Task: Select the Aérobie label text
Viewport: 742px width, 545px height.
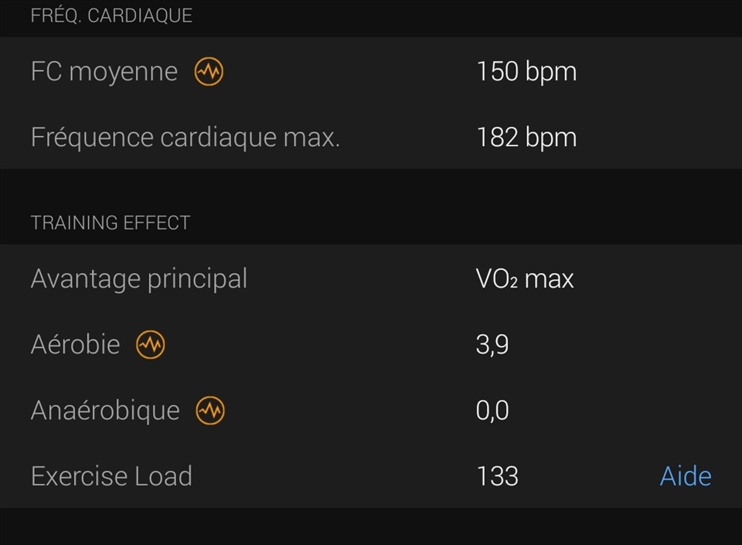Action: pos(75,343)
